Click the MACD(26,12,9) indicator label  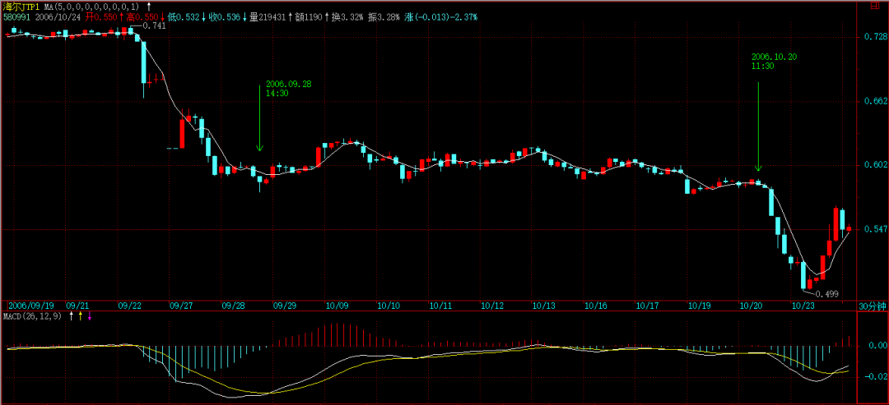coord(34,317)
